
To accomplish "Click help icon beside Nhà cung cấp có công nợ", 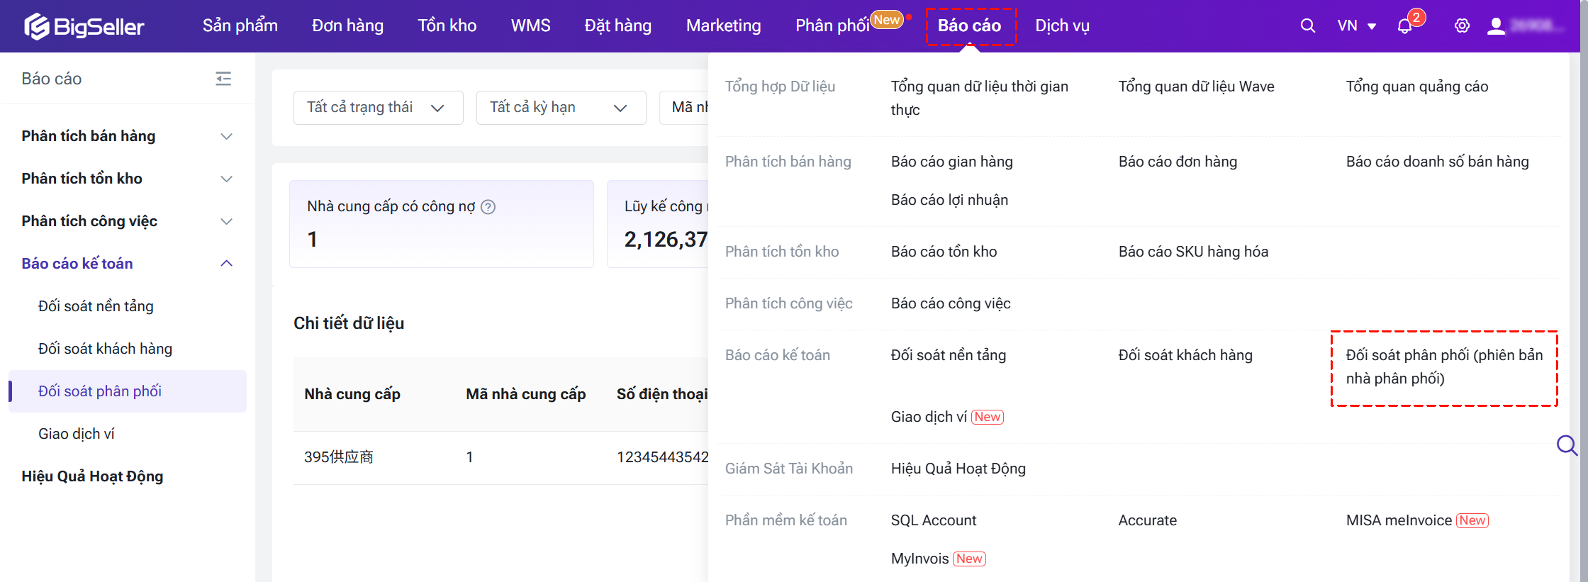I will coord(488,207).
